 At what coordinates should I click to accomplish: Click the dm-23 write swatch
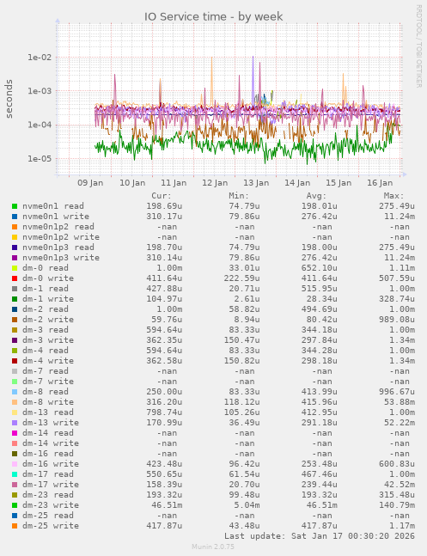[15, 505]
